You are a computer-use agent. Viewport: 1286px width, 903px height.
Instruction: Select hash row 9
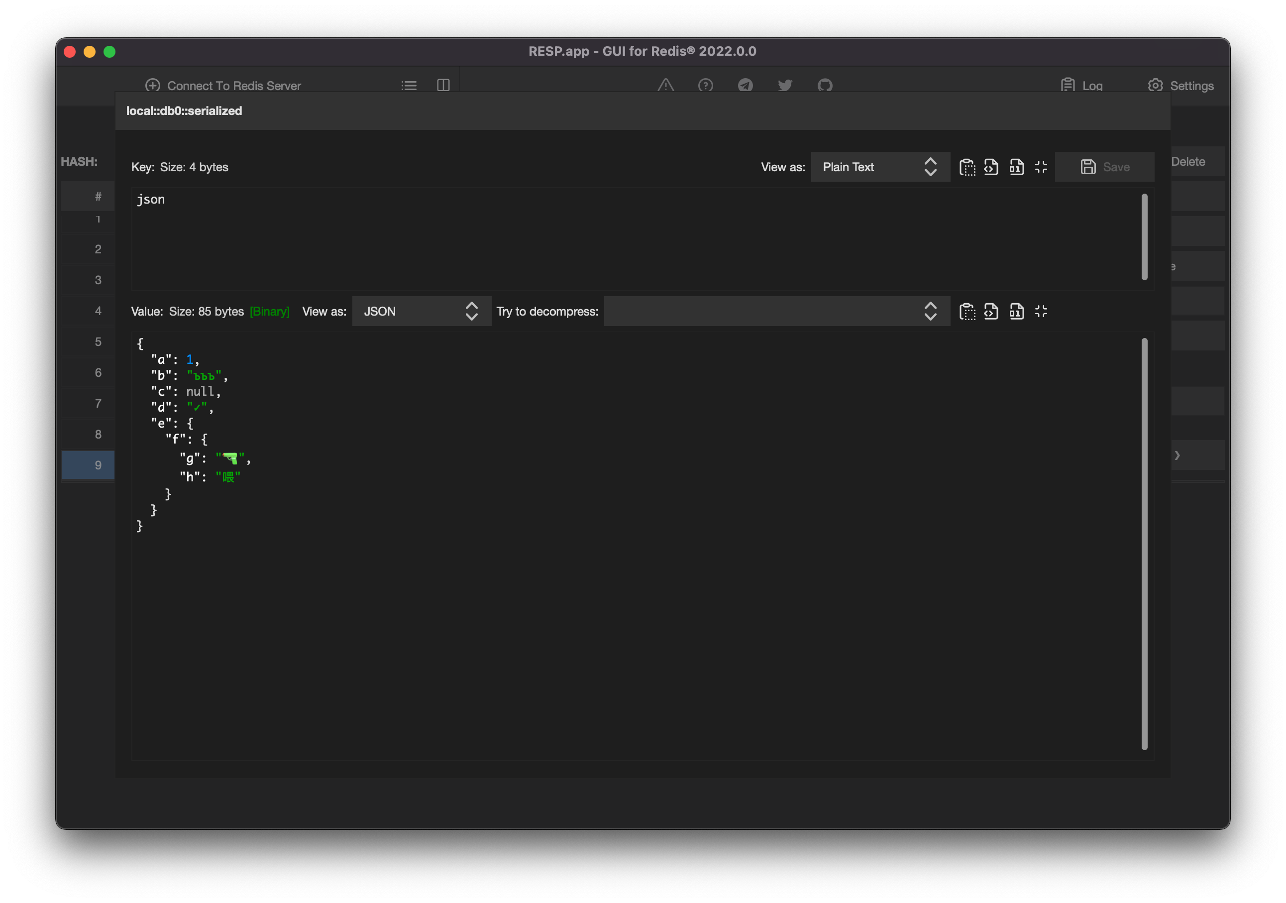click(x=88, y=465)
